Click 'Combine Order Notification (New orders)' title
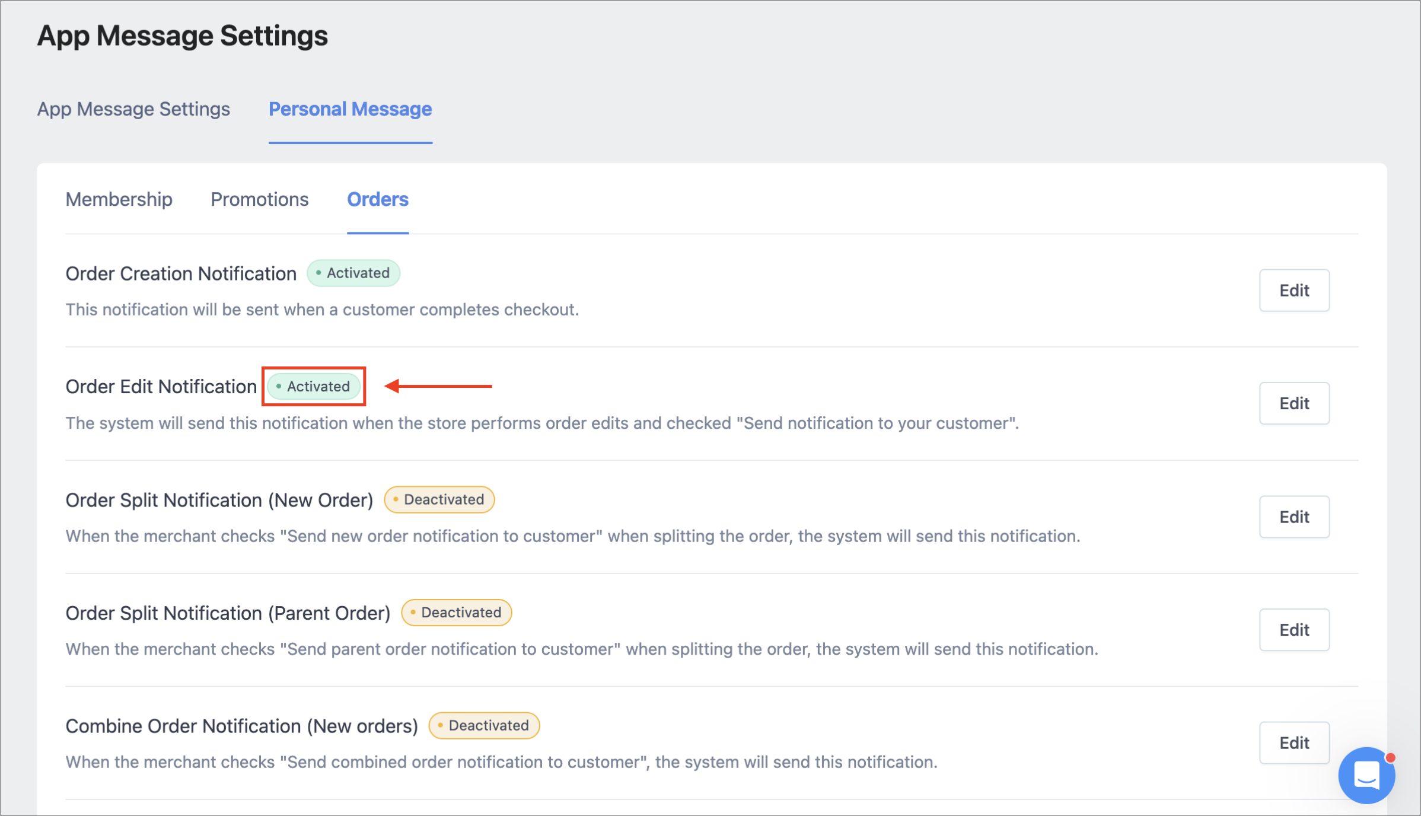Viewport: 1421px width, 816px height. pyautogui.click(x=242, y=726)
